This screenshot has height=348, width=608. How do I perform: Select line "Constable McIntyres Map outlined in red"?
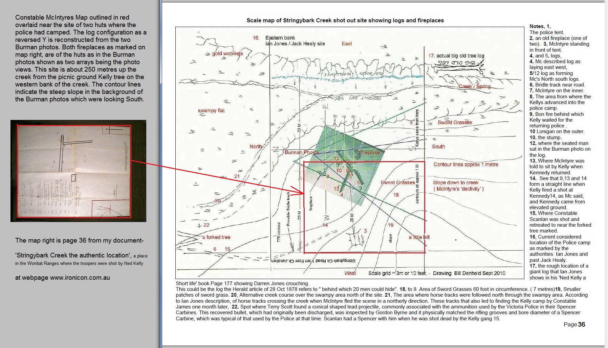click(x=72, y=18)
